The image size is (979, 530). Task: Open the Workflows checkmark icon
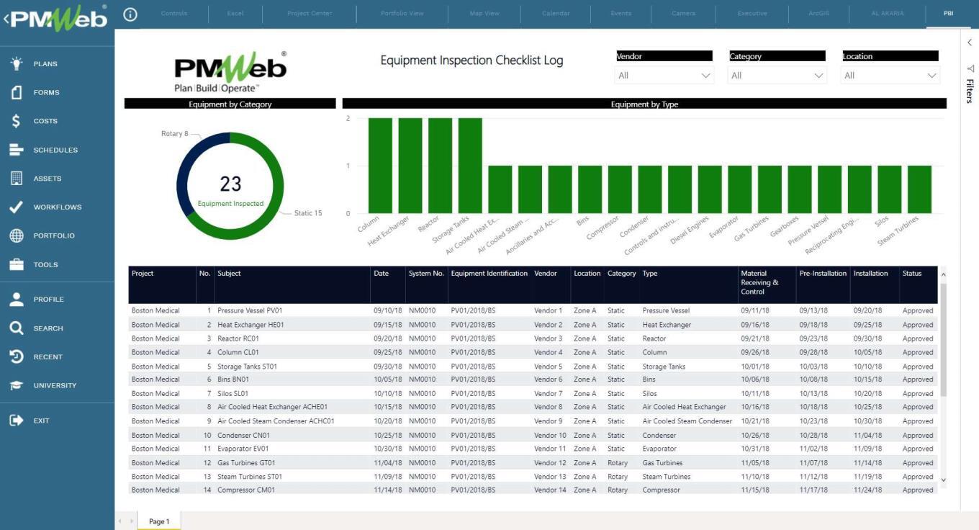coord(17,207)
